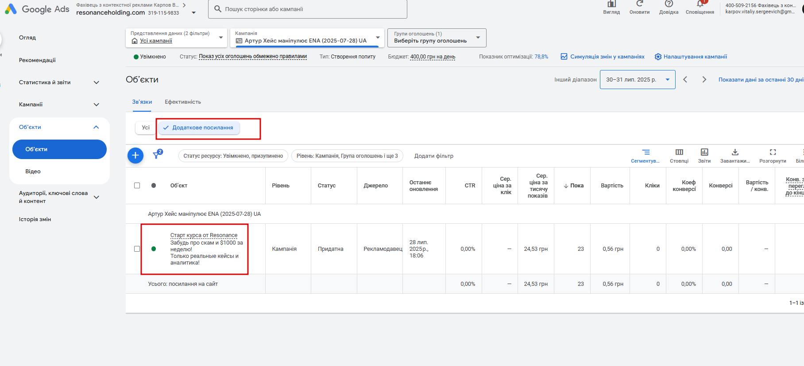
Task: Open the Сегментувати segment icon
Action: (646, 152)
